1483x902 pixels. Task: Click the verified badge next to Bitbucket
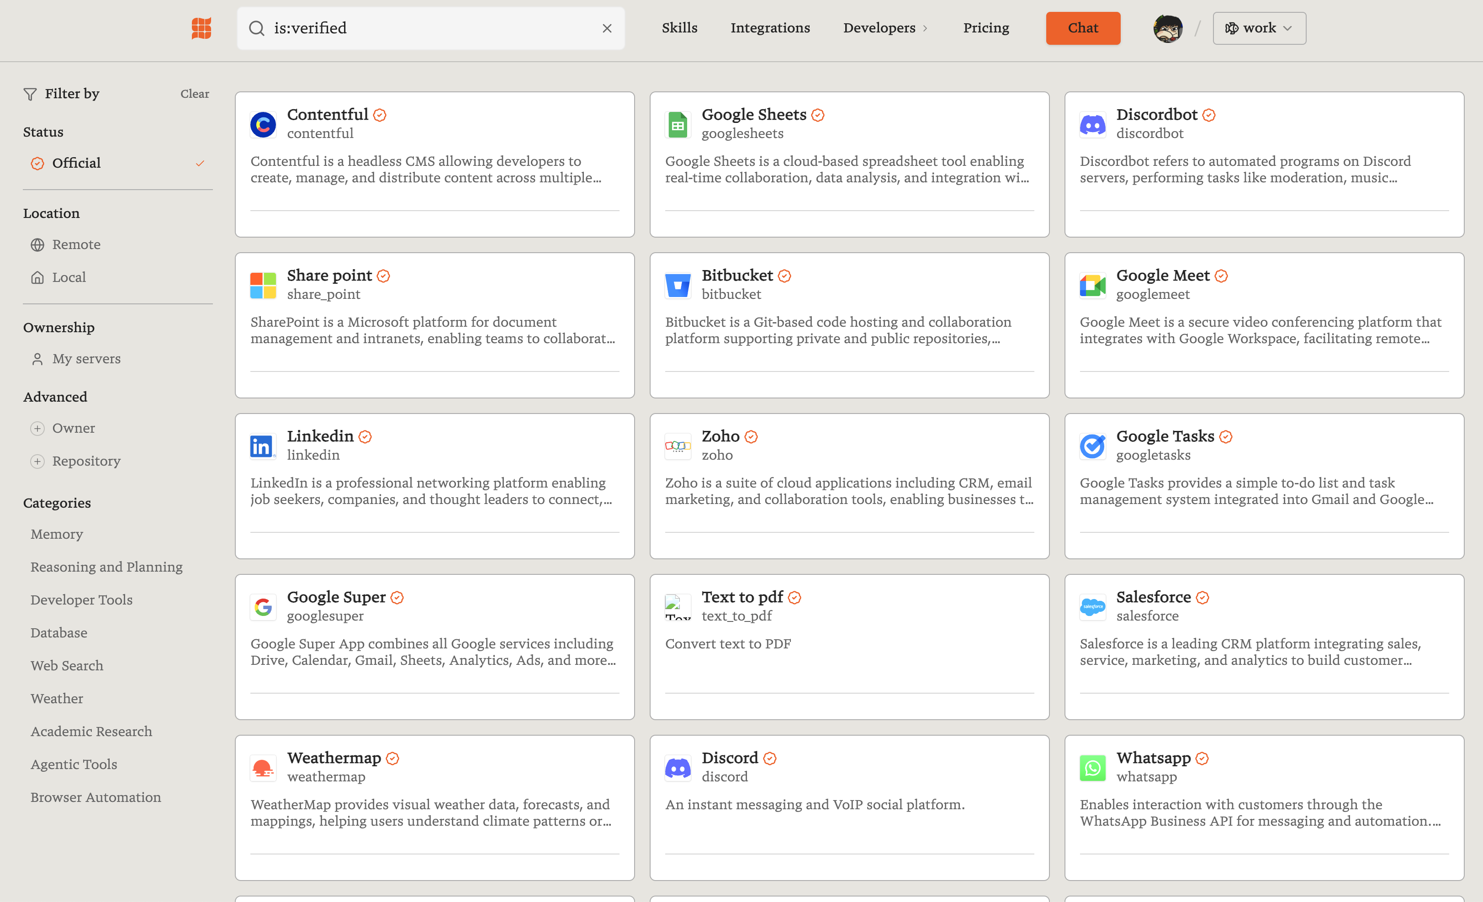point(784,276)
